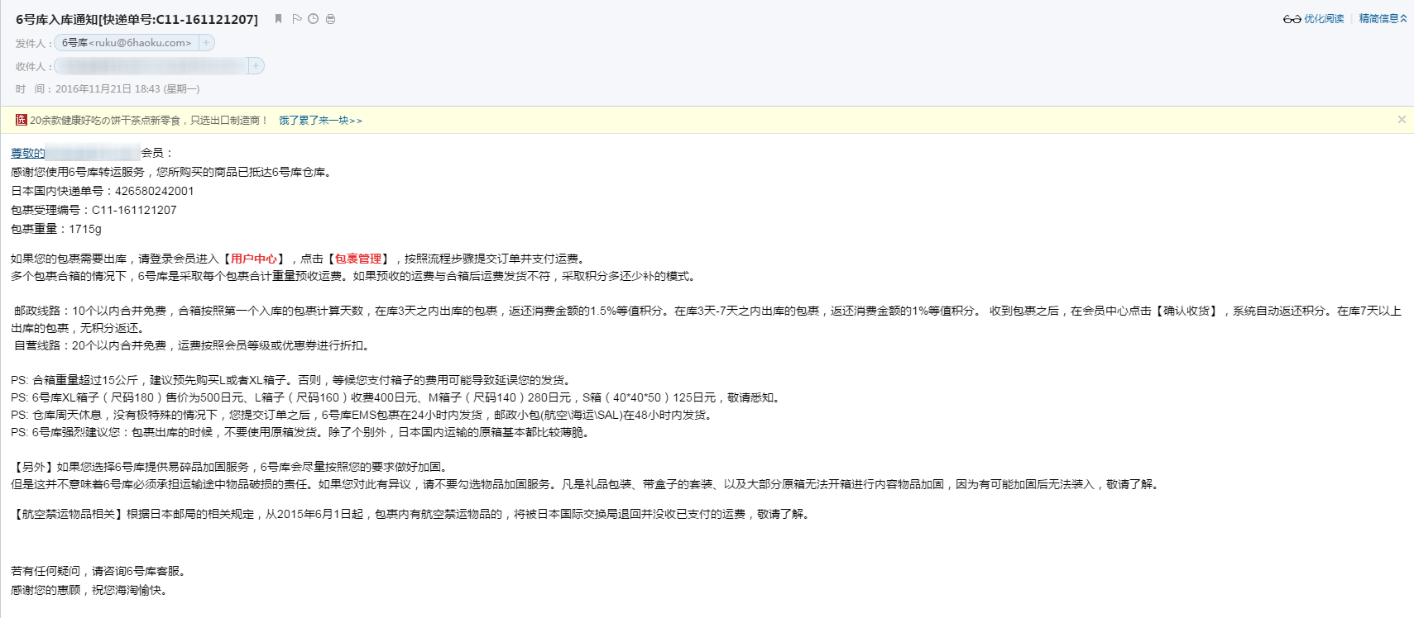Viewport: 1414px width, 618px height.
Task: Close the yellow advertisement banner
Action: [x=1402, y=120]
